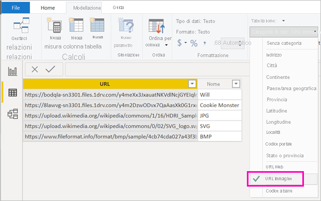Select Città category
This screenshot has width=321, height=201.
272,66
